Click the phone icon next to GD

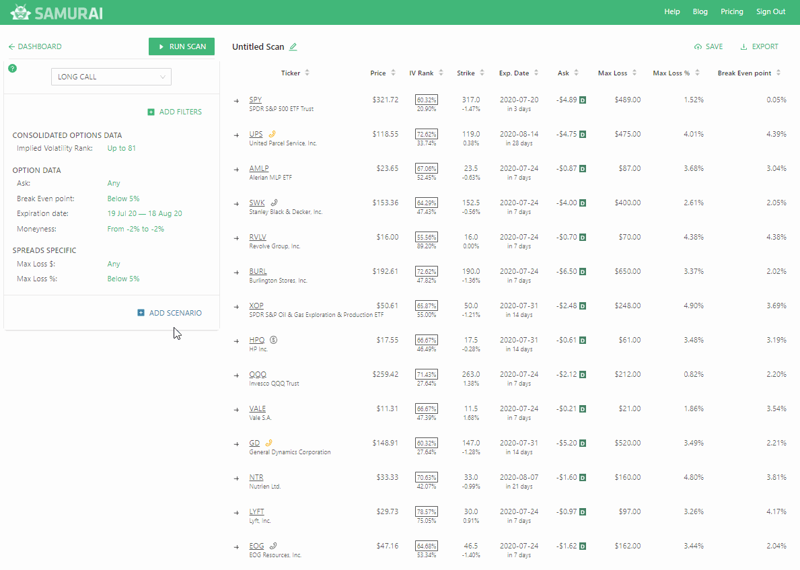point(269,443)
